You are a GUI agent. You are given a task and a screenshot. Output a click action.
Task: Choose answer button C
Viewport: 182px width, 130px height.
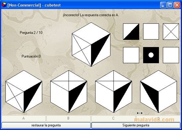tap(114, 118)
